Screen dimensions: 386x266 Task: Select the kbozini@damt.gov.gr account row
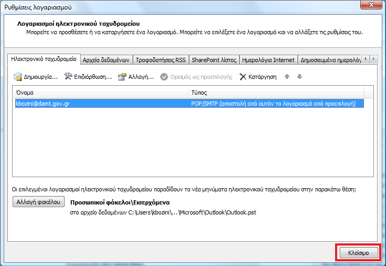tap(189, 104)
